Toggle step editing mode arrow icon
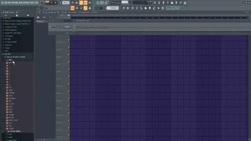Viewport: 251px width, 141px height. 77,8
